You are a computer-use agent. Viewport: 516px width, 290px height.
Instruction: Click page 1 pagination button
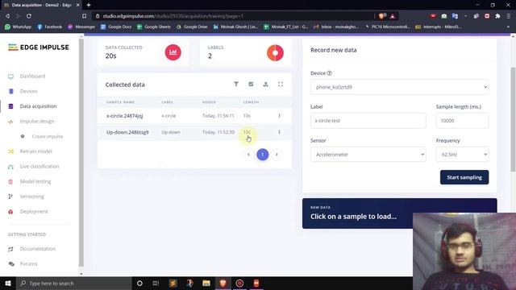(263, 155)
